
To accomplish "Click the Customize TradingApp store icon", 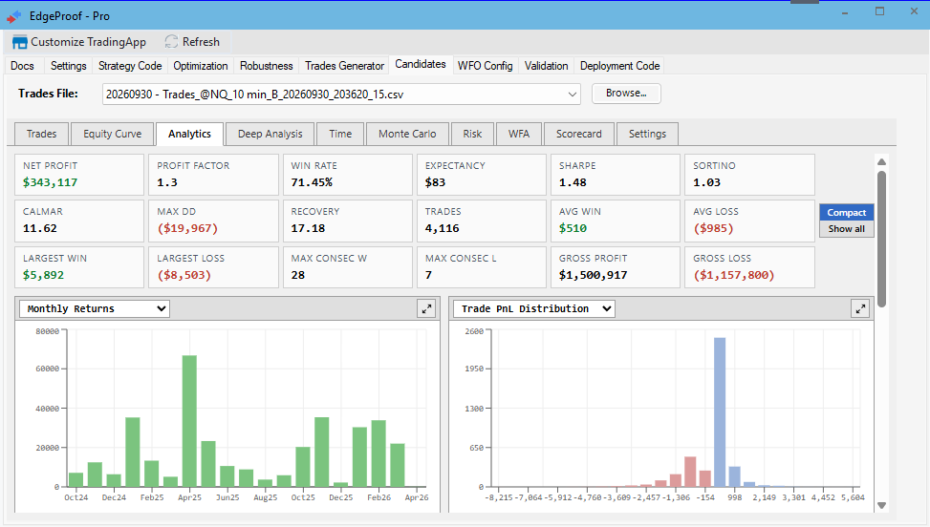I will [x=19, y=43].
